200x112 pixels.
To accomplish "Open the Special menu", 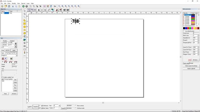I will 23,3.
